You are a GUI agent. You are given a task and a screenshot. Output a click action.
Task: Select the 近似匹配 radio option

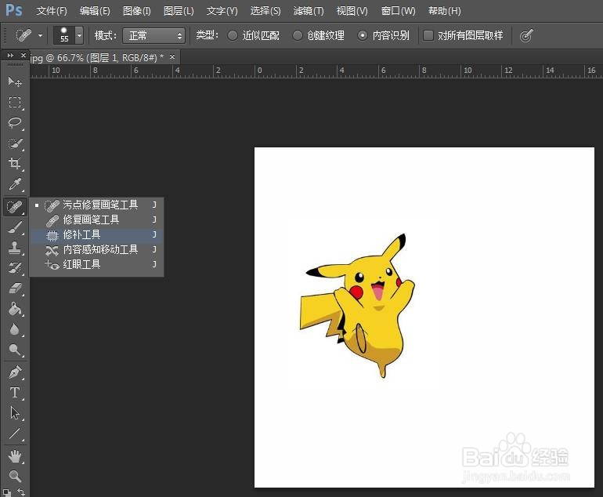click(233, 35)
